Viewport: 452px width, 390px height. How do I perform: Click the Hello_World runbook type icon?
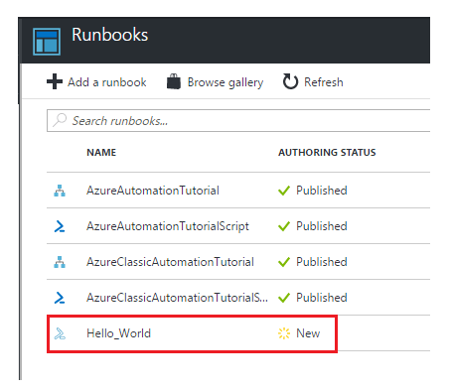[x=60, y=333]
